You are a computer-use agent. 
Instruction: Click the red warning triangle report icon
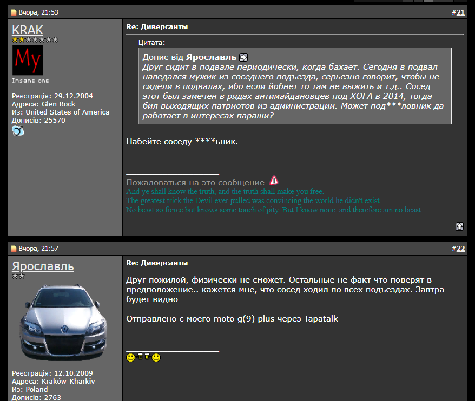(x=274, y=181)
